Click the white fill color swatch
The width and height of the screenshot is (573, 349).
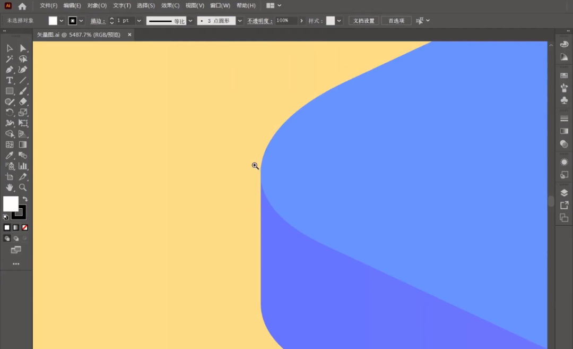coord(10,203)
